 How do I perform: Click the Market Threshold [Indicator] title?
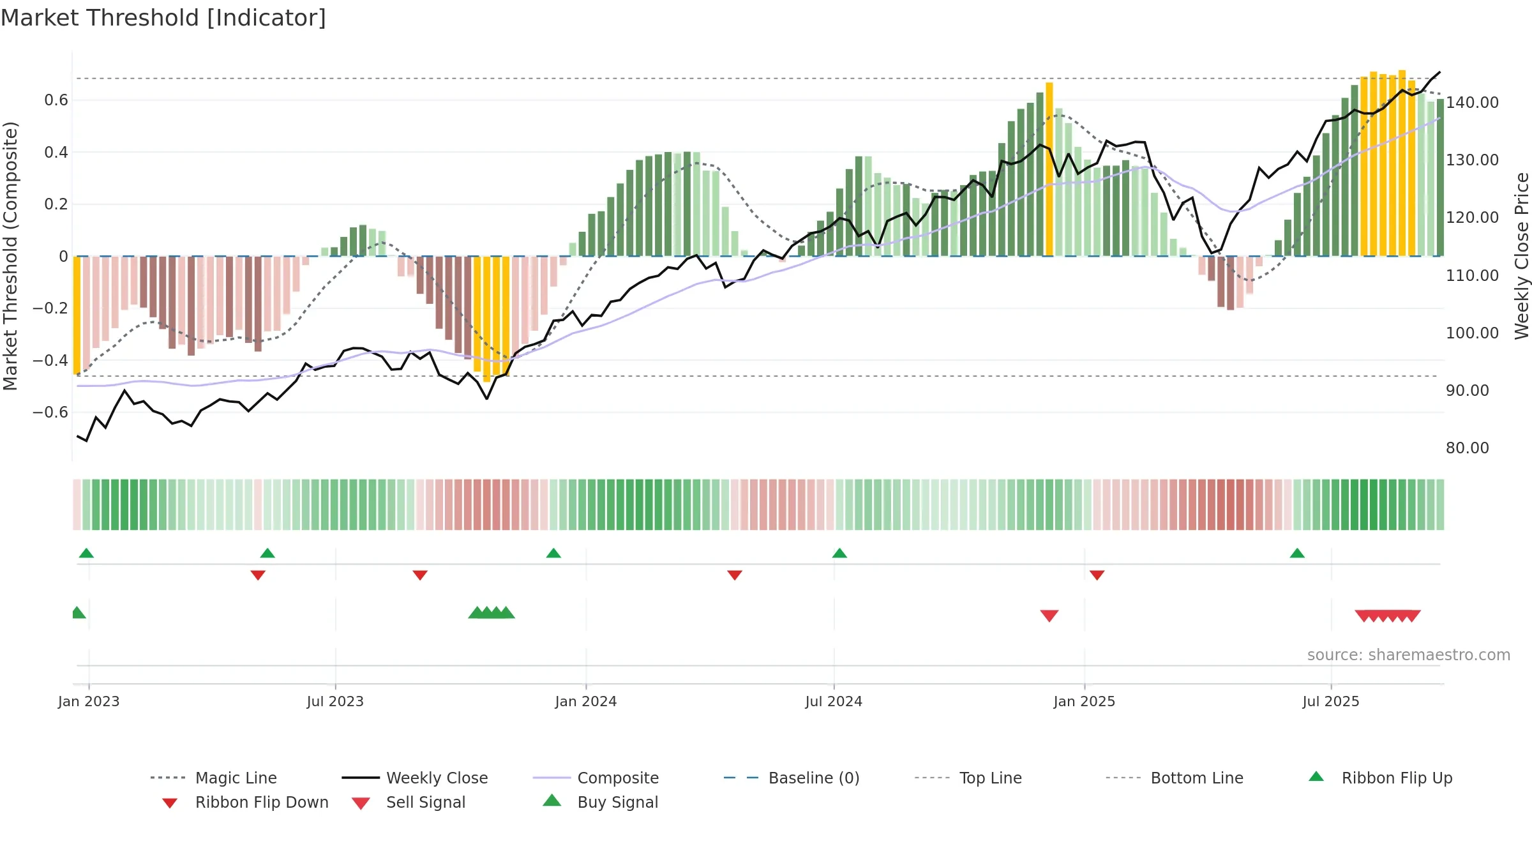coord(163,18)
